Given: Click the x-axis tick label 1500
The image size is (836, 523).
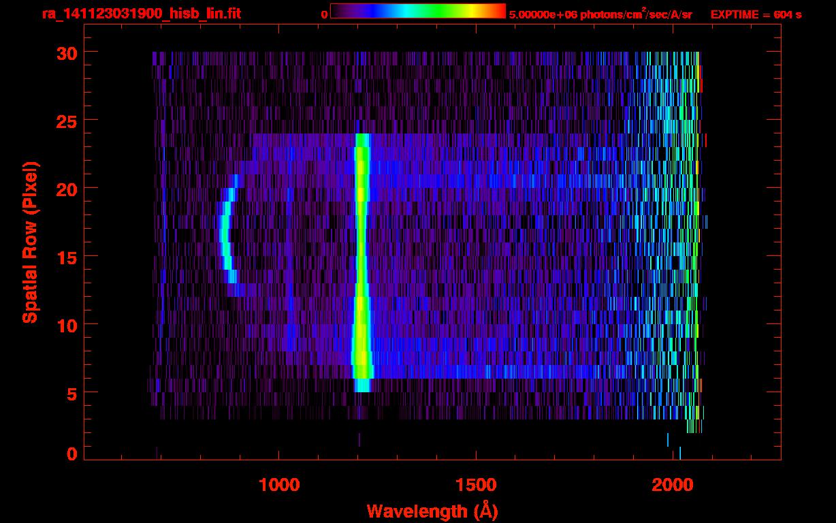Looking at the screenshot, I should pos(476,485).
